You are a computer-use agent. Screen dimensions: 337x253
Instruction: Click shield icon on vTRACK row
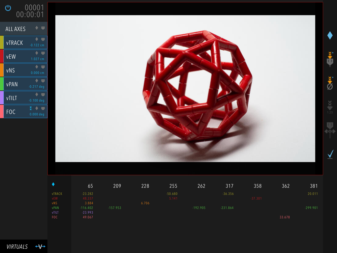coord(43,39)
